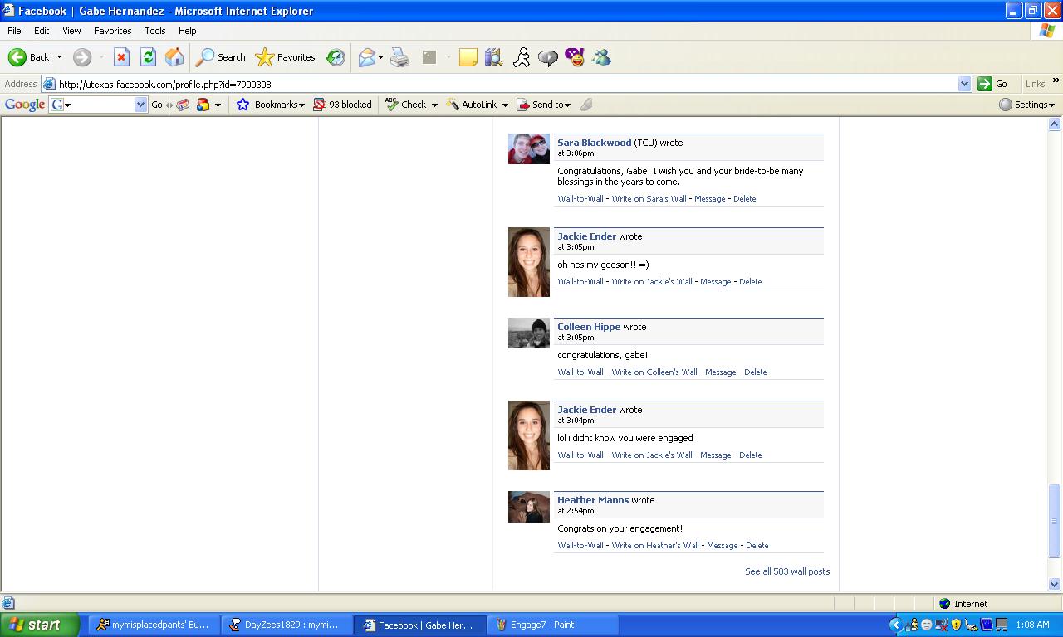
Task: Open the Tools menu
Action: pyautogui.click(x=155, y=31)
